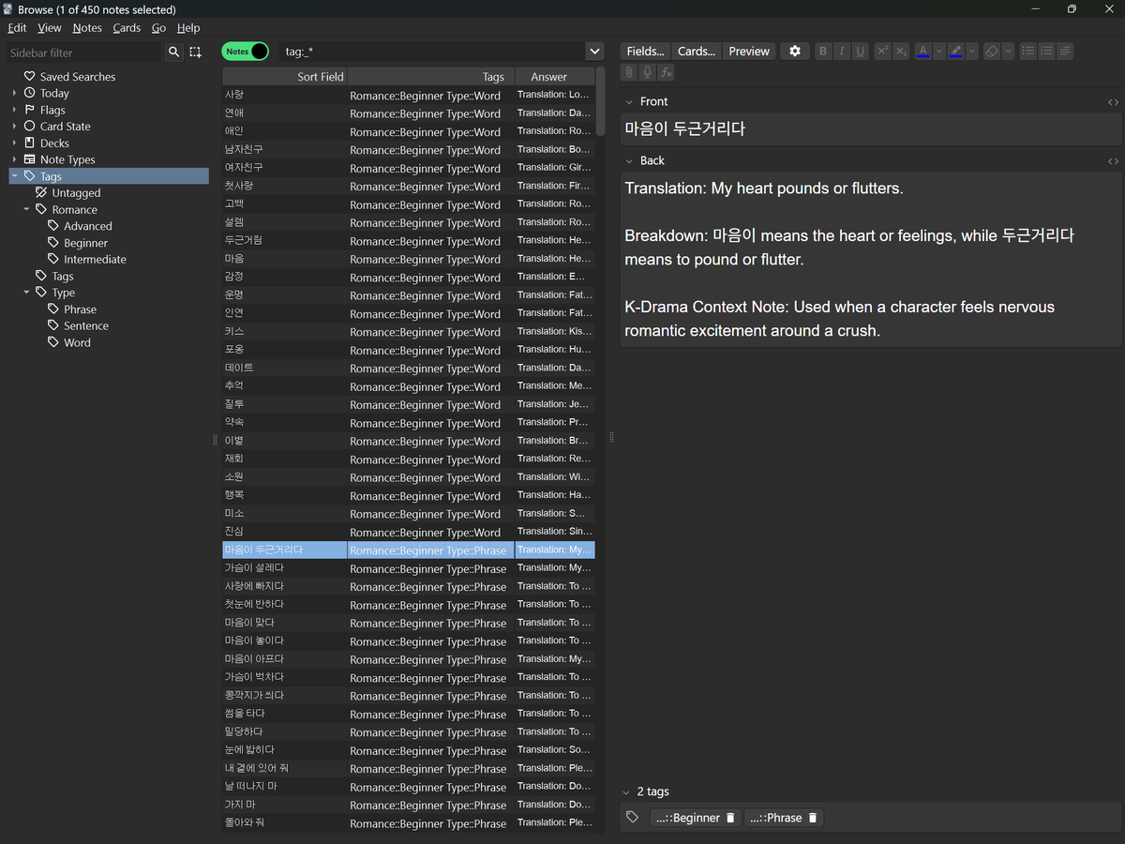Collapse the Back field section
The height and width of the screenshot is (844, 1125).
click(x=630, y=161)
